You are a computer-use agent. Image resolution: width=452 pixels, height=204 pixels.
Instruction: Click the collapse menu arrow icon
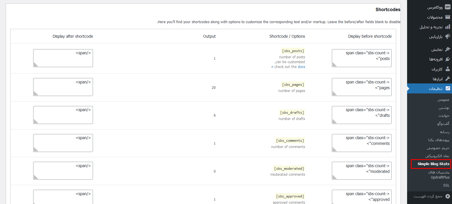(448, 196)
